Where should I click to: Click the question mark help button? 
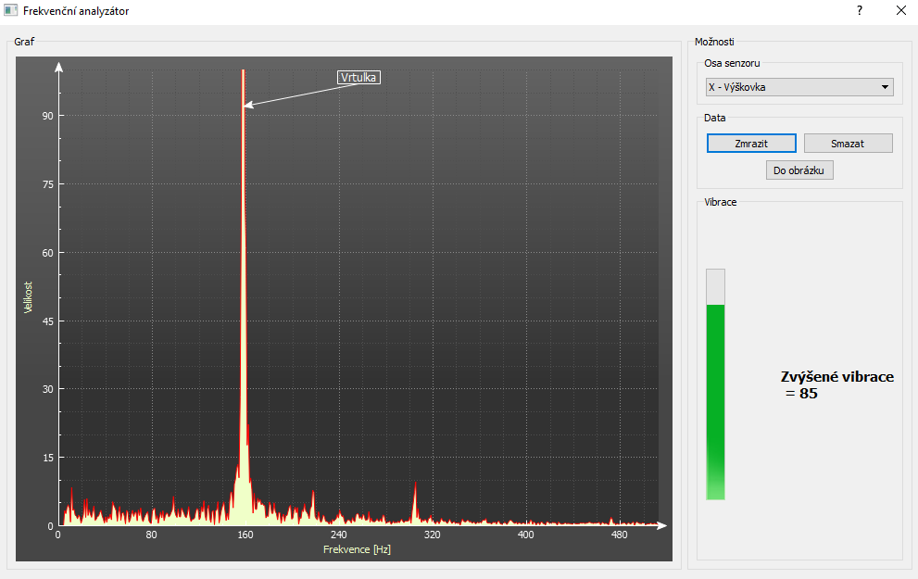[x=859, y=11]
